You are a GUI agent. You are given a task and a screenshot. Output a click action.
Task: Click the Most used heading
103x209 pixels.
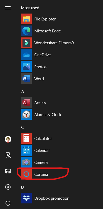pyautogui.click(x=30, y=8)
